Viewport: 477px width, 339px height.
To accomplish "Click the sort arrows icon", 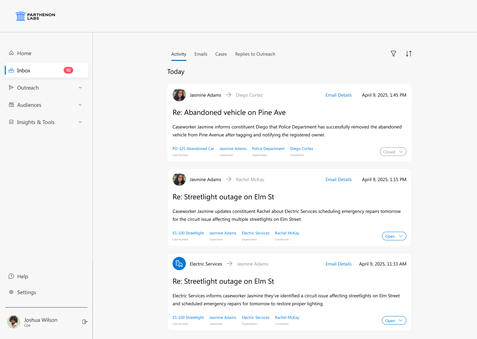I will 409,54.
